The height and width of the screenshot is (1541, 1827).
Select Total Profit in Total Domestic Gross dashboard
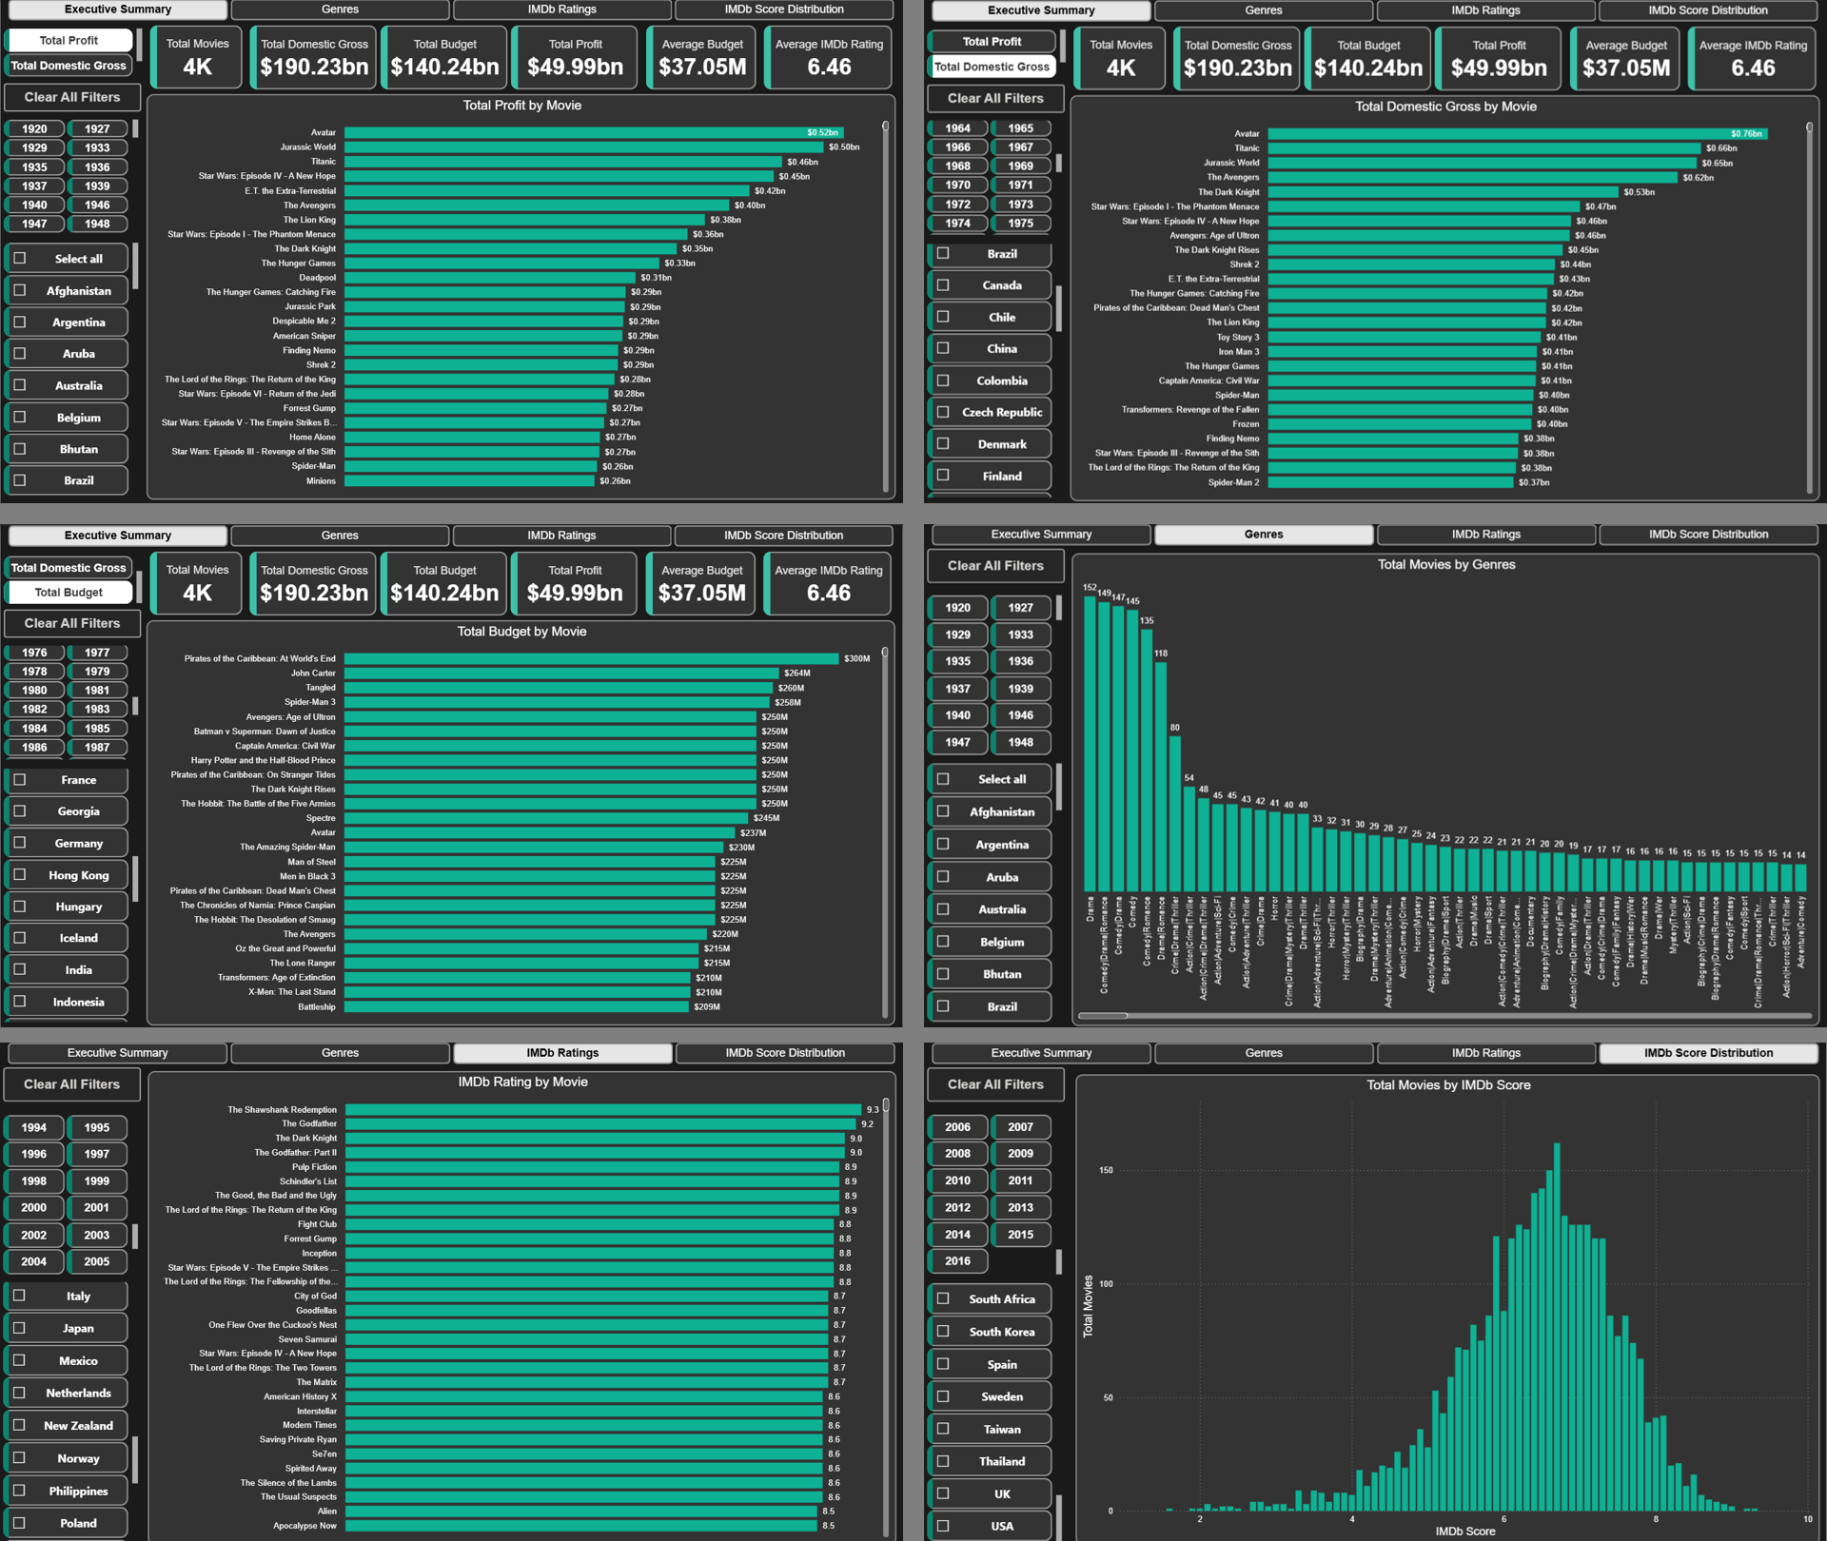click(x=992, y=42)
